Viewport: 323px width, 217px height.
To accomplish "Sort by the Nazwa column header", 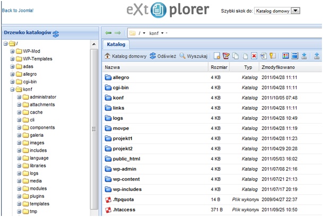I will [155, 67].
